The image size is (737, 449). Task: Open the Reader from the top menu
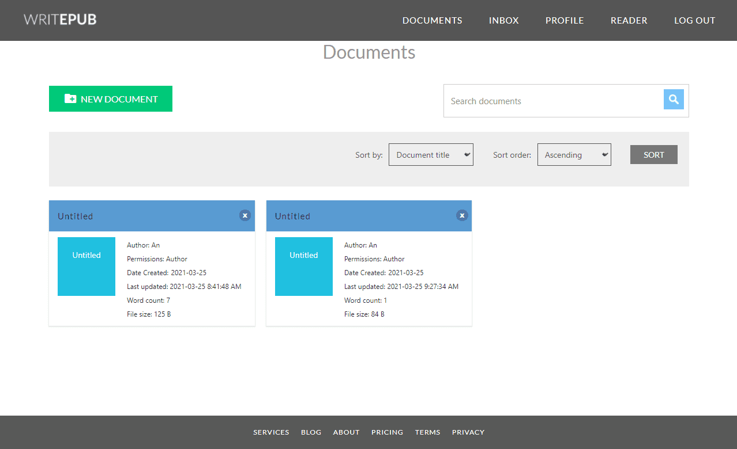coord(629,20)
